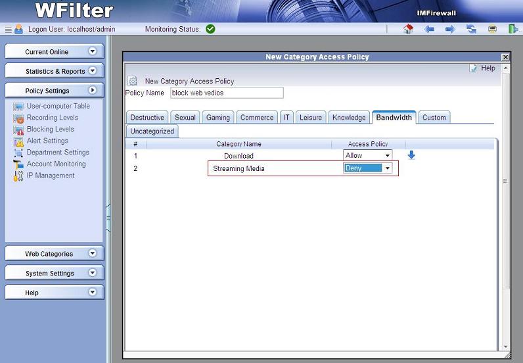Open the Department Settings link
The width and height of the screenshot is (523, 363).
(x=58, y=153)
